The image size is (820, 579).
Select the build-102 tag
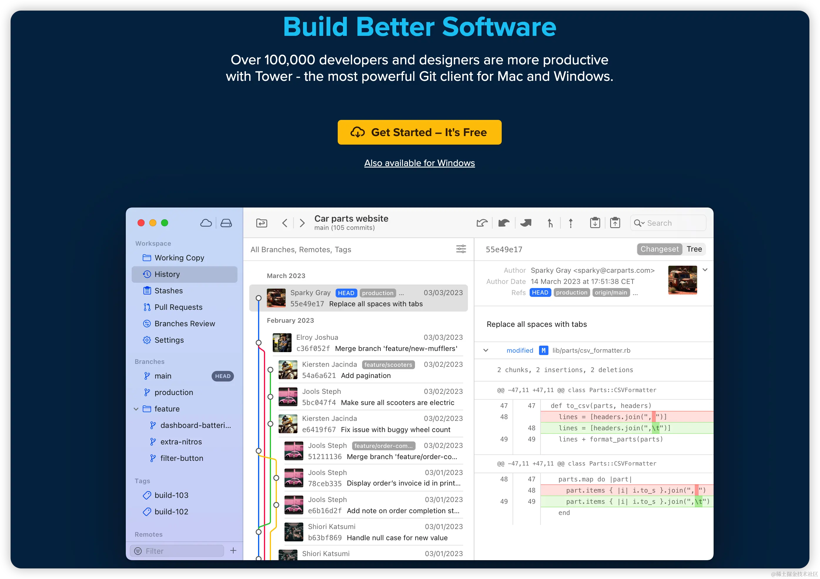[184, 511]
